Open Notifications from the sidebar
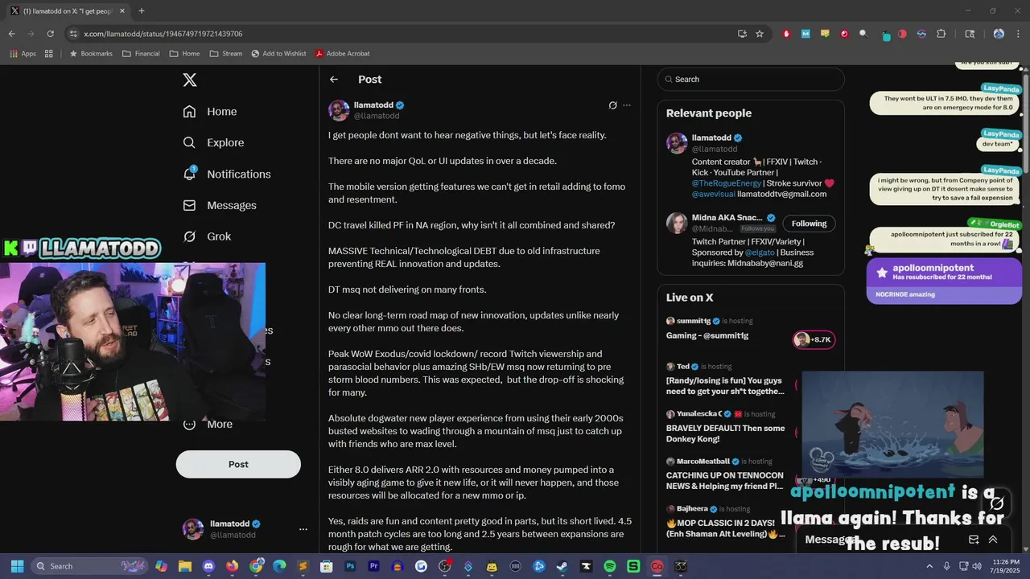The height and width of the screenshot is (579, 1030). (227, 174)
